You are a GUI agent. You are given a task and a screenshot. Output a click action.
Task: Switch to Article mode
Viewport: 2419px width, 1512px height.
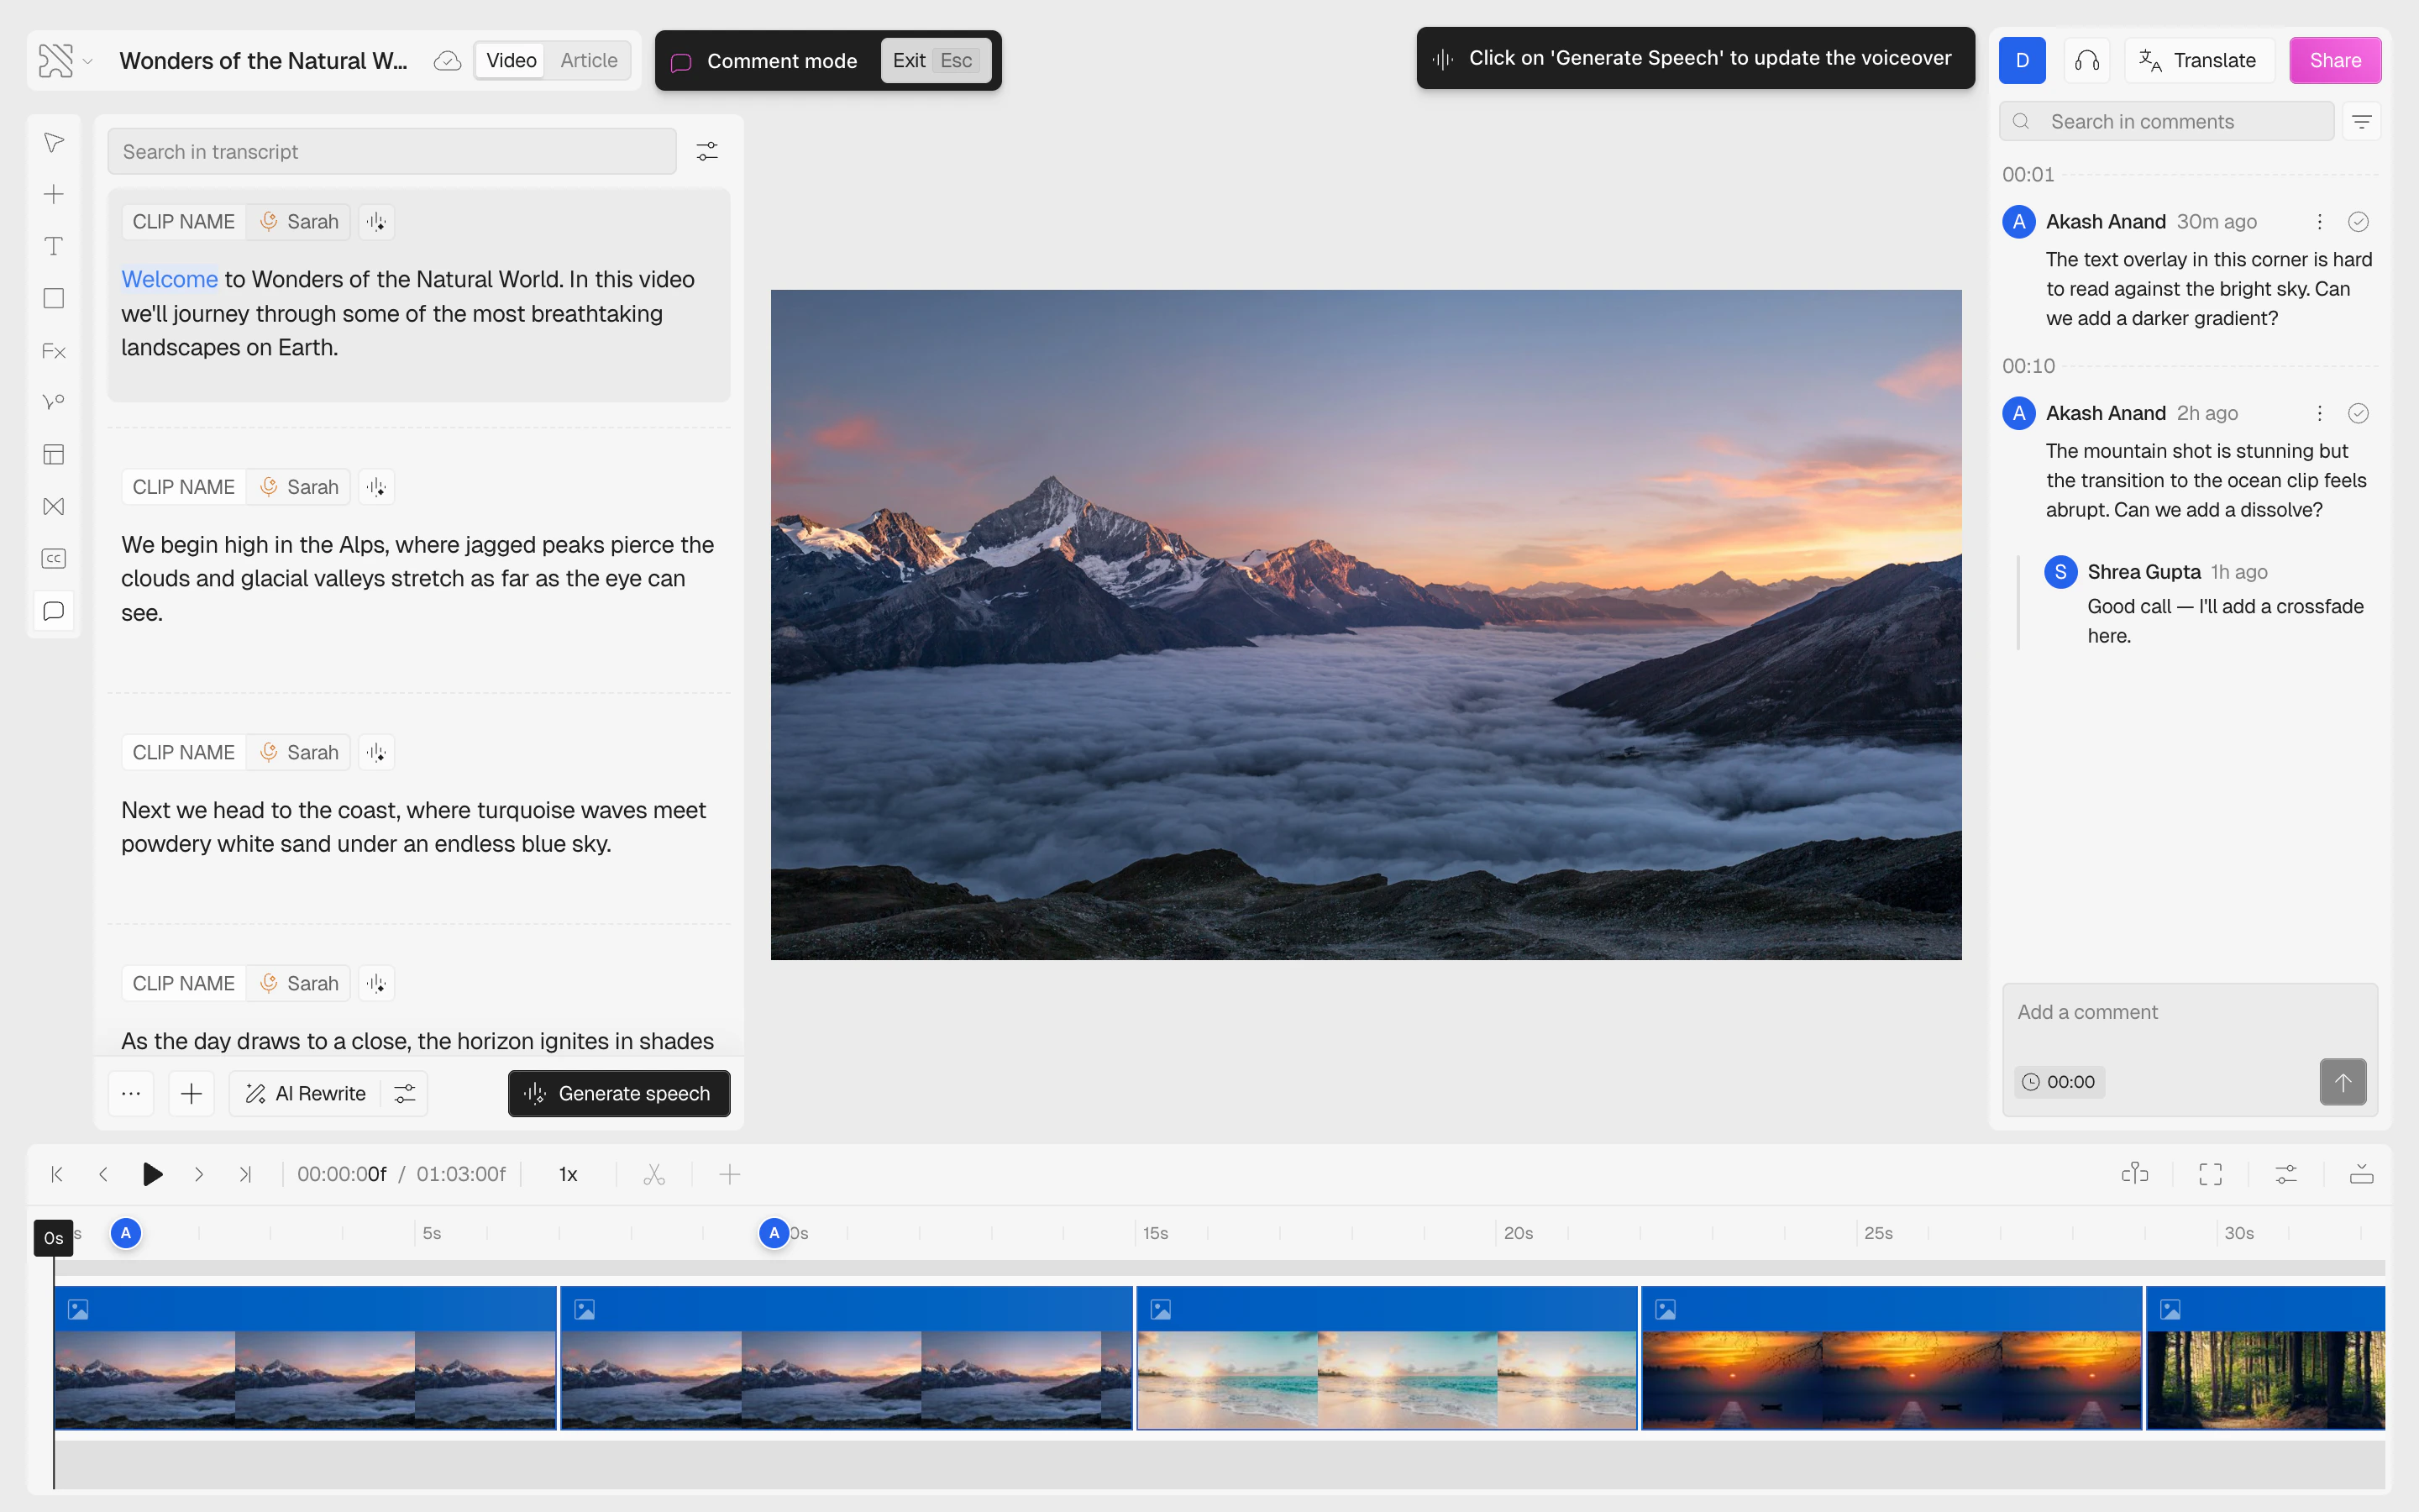(588, 60)
